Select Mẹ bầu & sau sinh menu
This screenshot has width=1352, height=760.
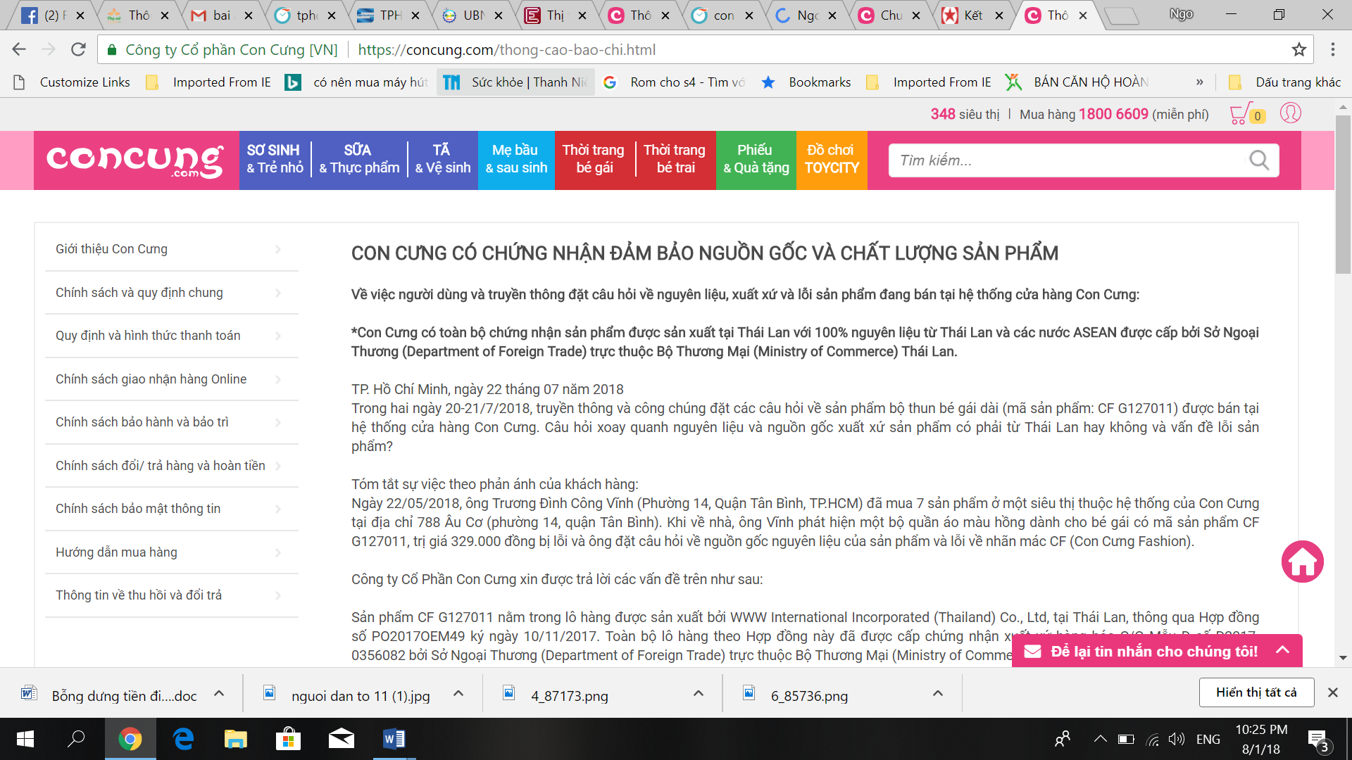pos(516,159)
